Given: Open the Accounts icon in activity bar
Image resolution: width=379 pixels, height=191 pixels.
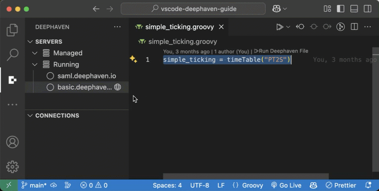Looking at the screenshot, I should point(12,142).
